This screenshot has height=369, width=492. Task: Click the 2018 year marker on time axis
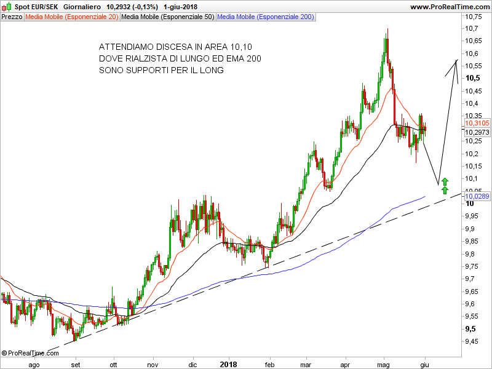click(x=229, y=364)
